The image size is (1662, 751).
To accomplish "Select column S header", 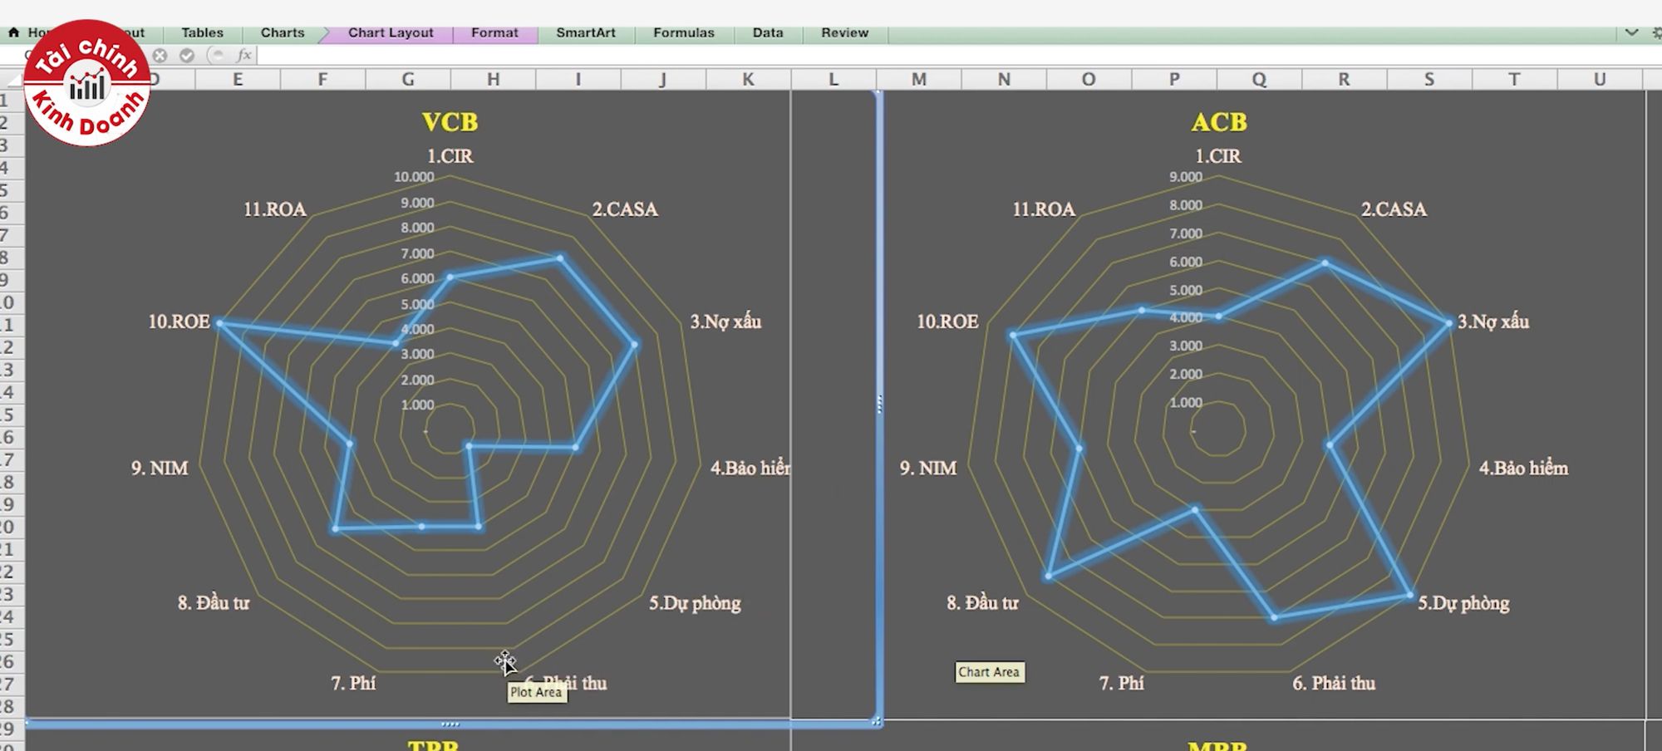I will [x=1429, y=79].
